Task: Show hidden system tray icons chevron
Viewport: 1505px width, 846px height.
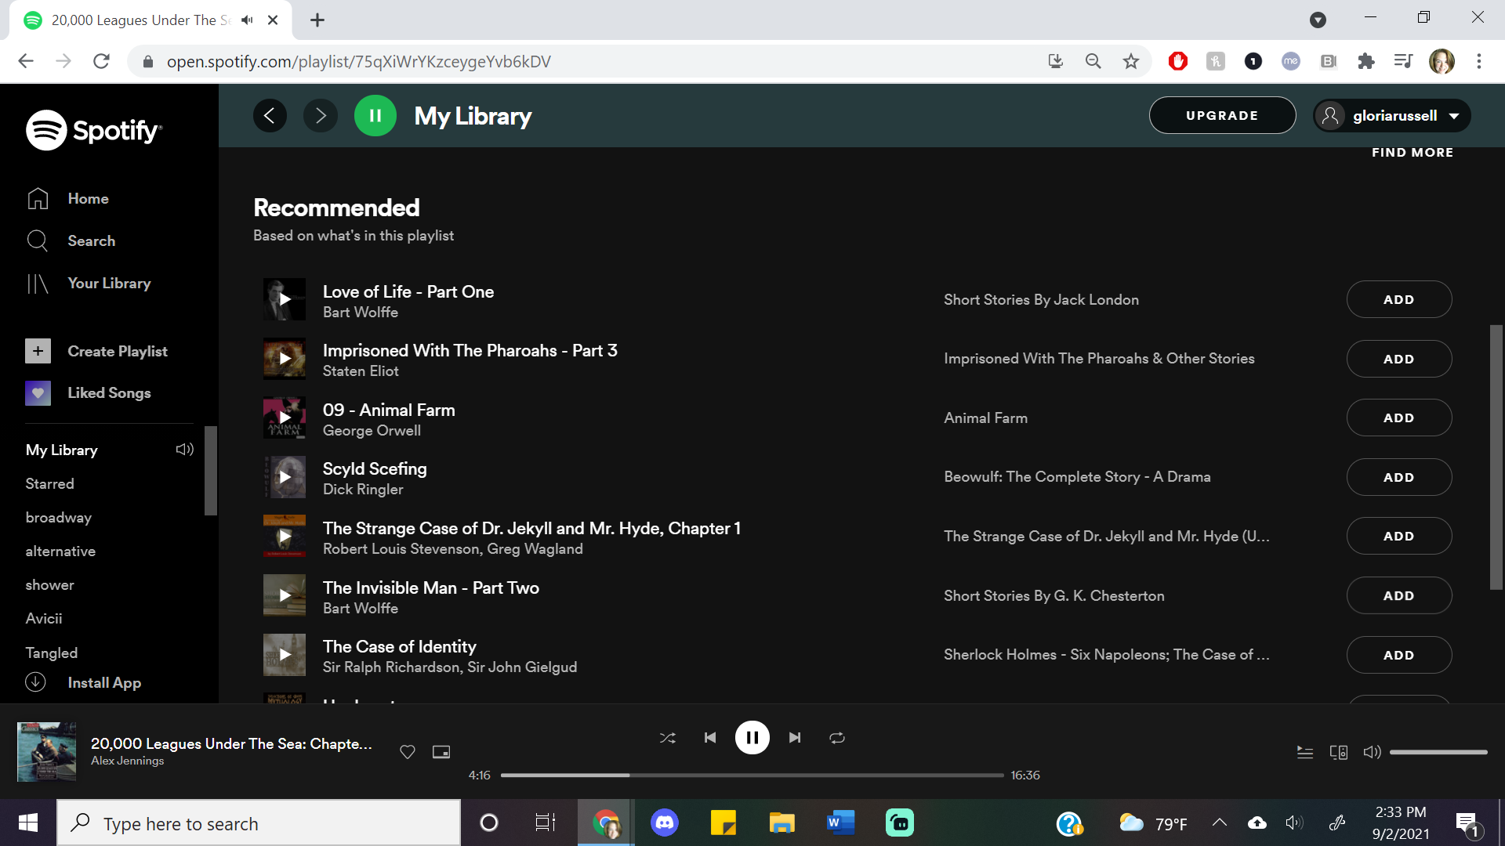Action: 1219,822
